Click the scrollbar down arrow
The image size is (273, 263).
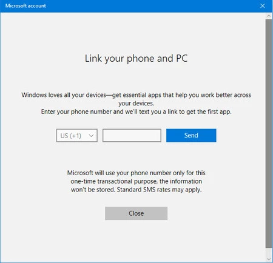[x=269, y=259]
